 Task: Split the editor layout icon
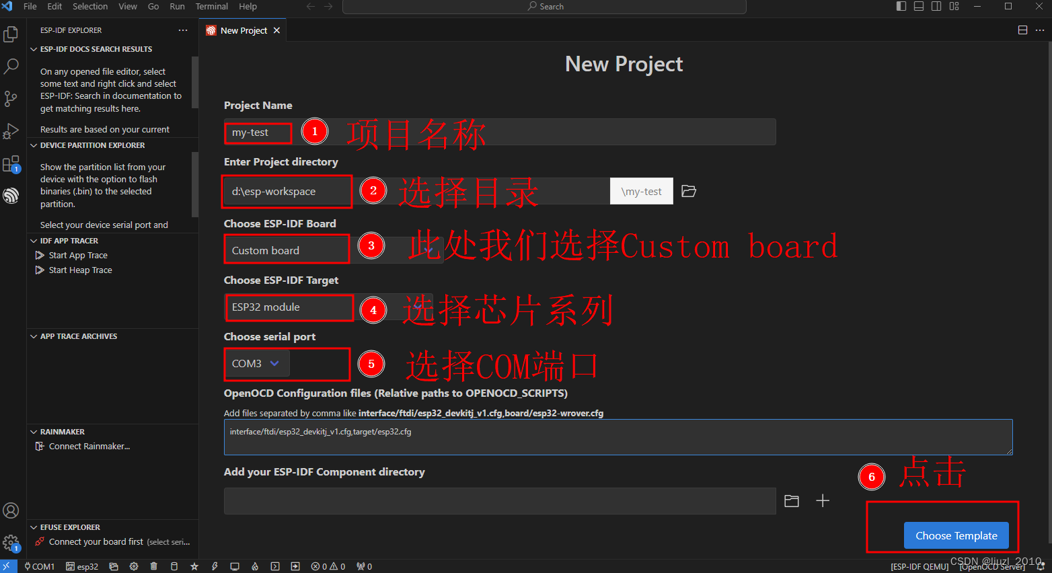tap(1022, 30)
